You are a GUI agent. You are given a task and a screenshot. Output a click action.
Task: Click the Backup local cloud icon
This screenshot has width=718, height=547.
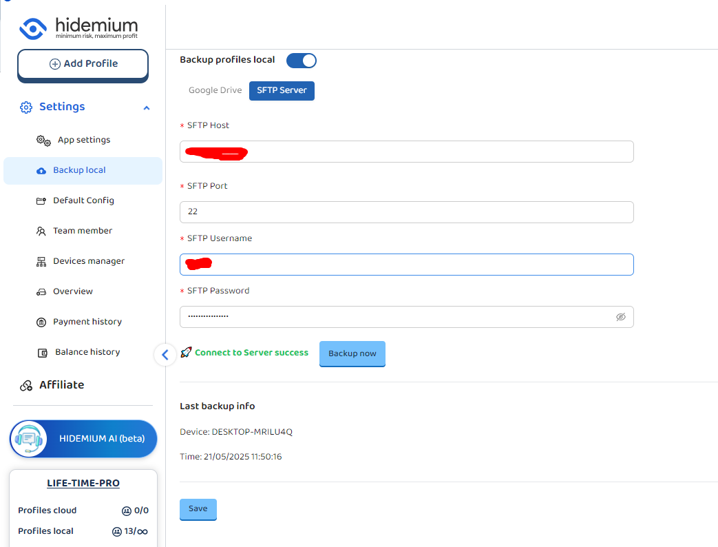point(41,171)
